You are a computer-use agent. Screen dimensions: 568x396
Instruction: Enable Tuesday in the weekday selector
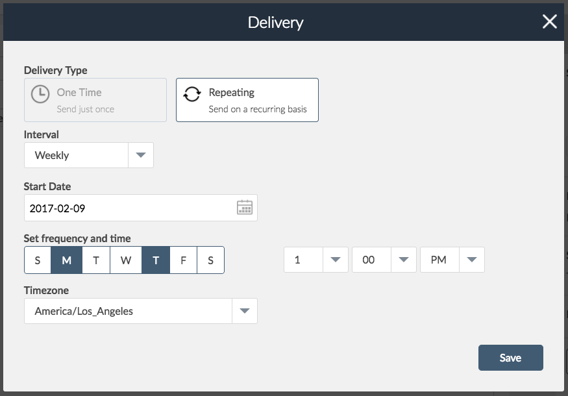(x=96, y=260)
